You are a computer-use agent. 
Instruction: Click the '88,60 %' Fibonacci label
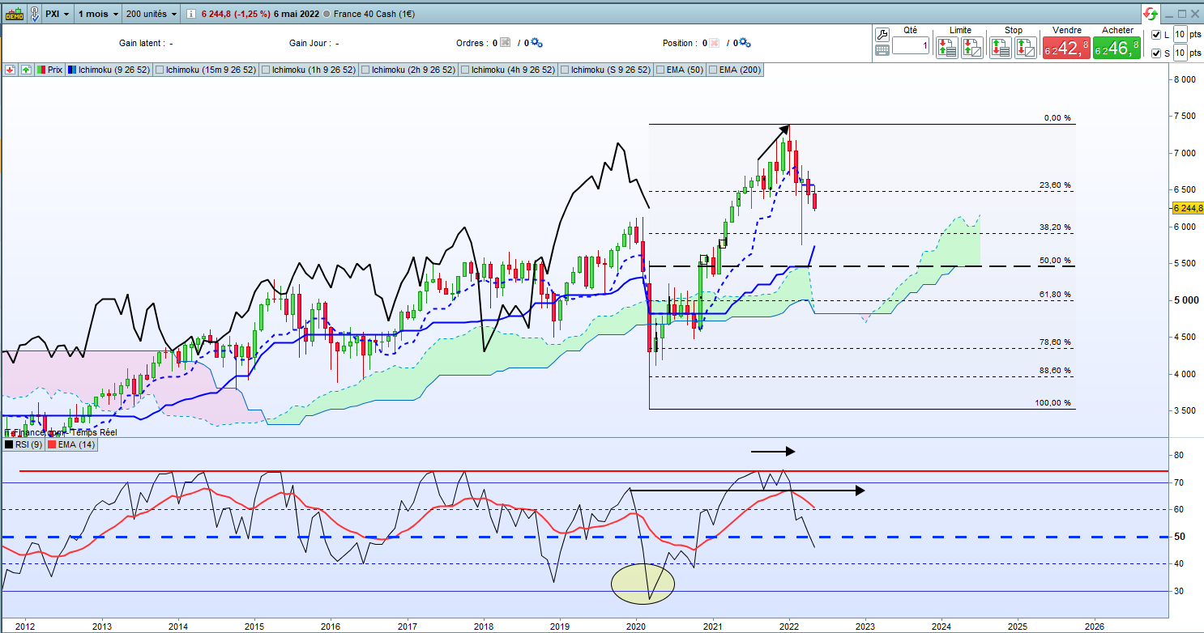click(1055, 370)
